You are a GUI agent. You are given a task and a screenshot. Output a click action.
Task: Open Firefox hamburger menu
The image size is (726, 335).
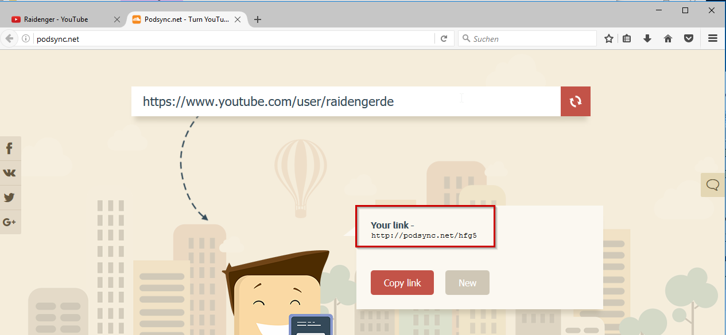pyautogui.click(x=713, y=38)
